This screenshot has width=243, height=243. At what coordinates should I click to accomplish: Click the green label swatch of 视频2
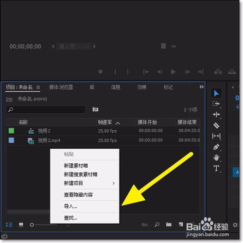(x=11, y=131)
